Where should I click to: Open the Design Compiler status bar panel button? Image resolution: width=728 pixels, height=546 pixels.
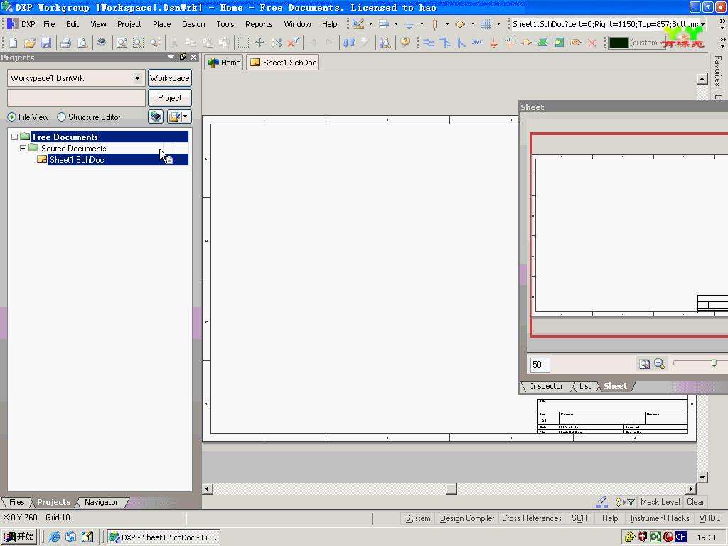click(x=466, y=518)
